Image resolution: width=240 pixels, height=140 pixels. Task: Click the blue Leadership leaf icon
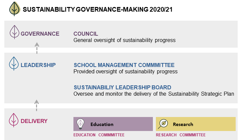[14, 64]
